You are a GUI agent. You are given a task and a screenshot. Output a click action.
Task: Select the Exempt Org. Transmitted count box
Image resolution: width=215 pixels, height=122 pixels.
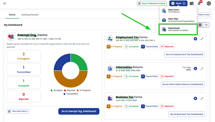pyautogui.click(x=24, y=70)
